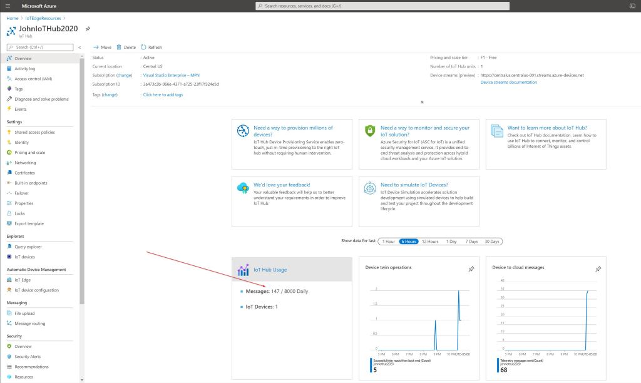Select the 12 Hours time range
641x383 pixels.
click(x=430, y=241)
